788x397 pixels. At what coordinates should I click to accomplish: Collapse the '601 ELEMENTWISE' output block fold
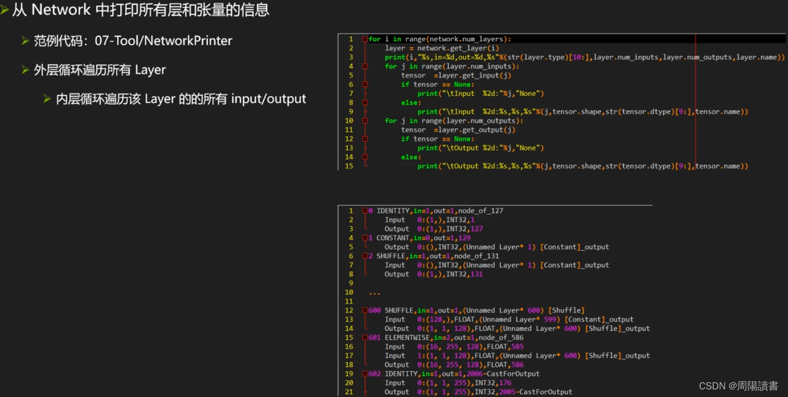pos(365,337)
